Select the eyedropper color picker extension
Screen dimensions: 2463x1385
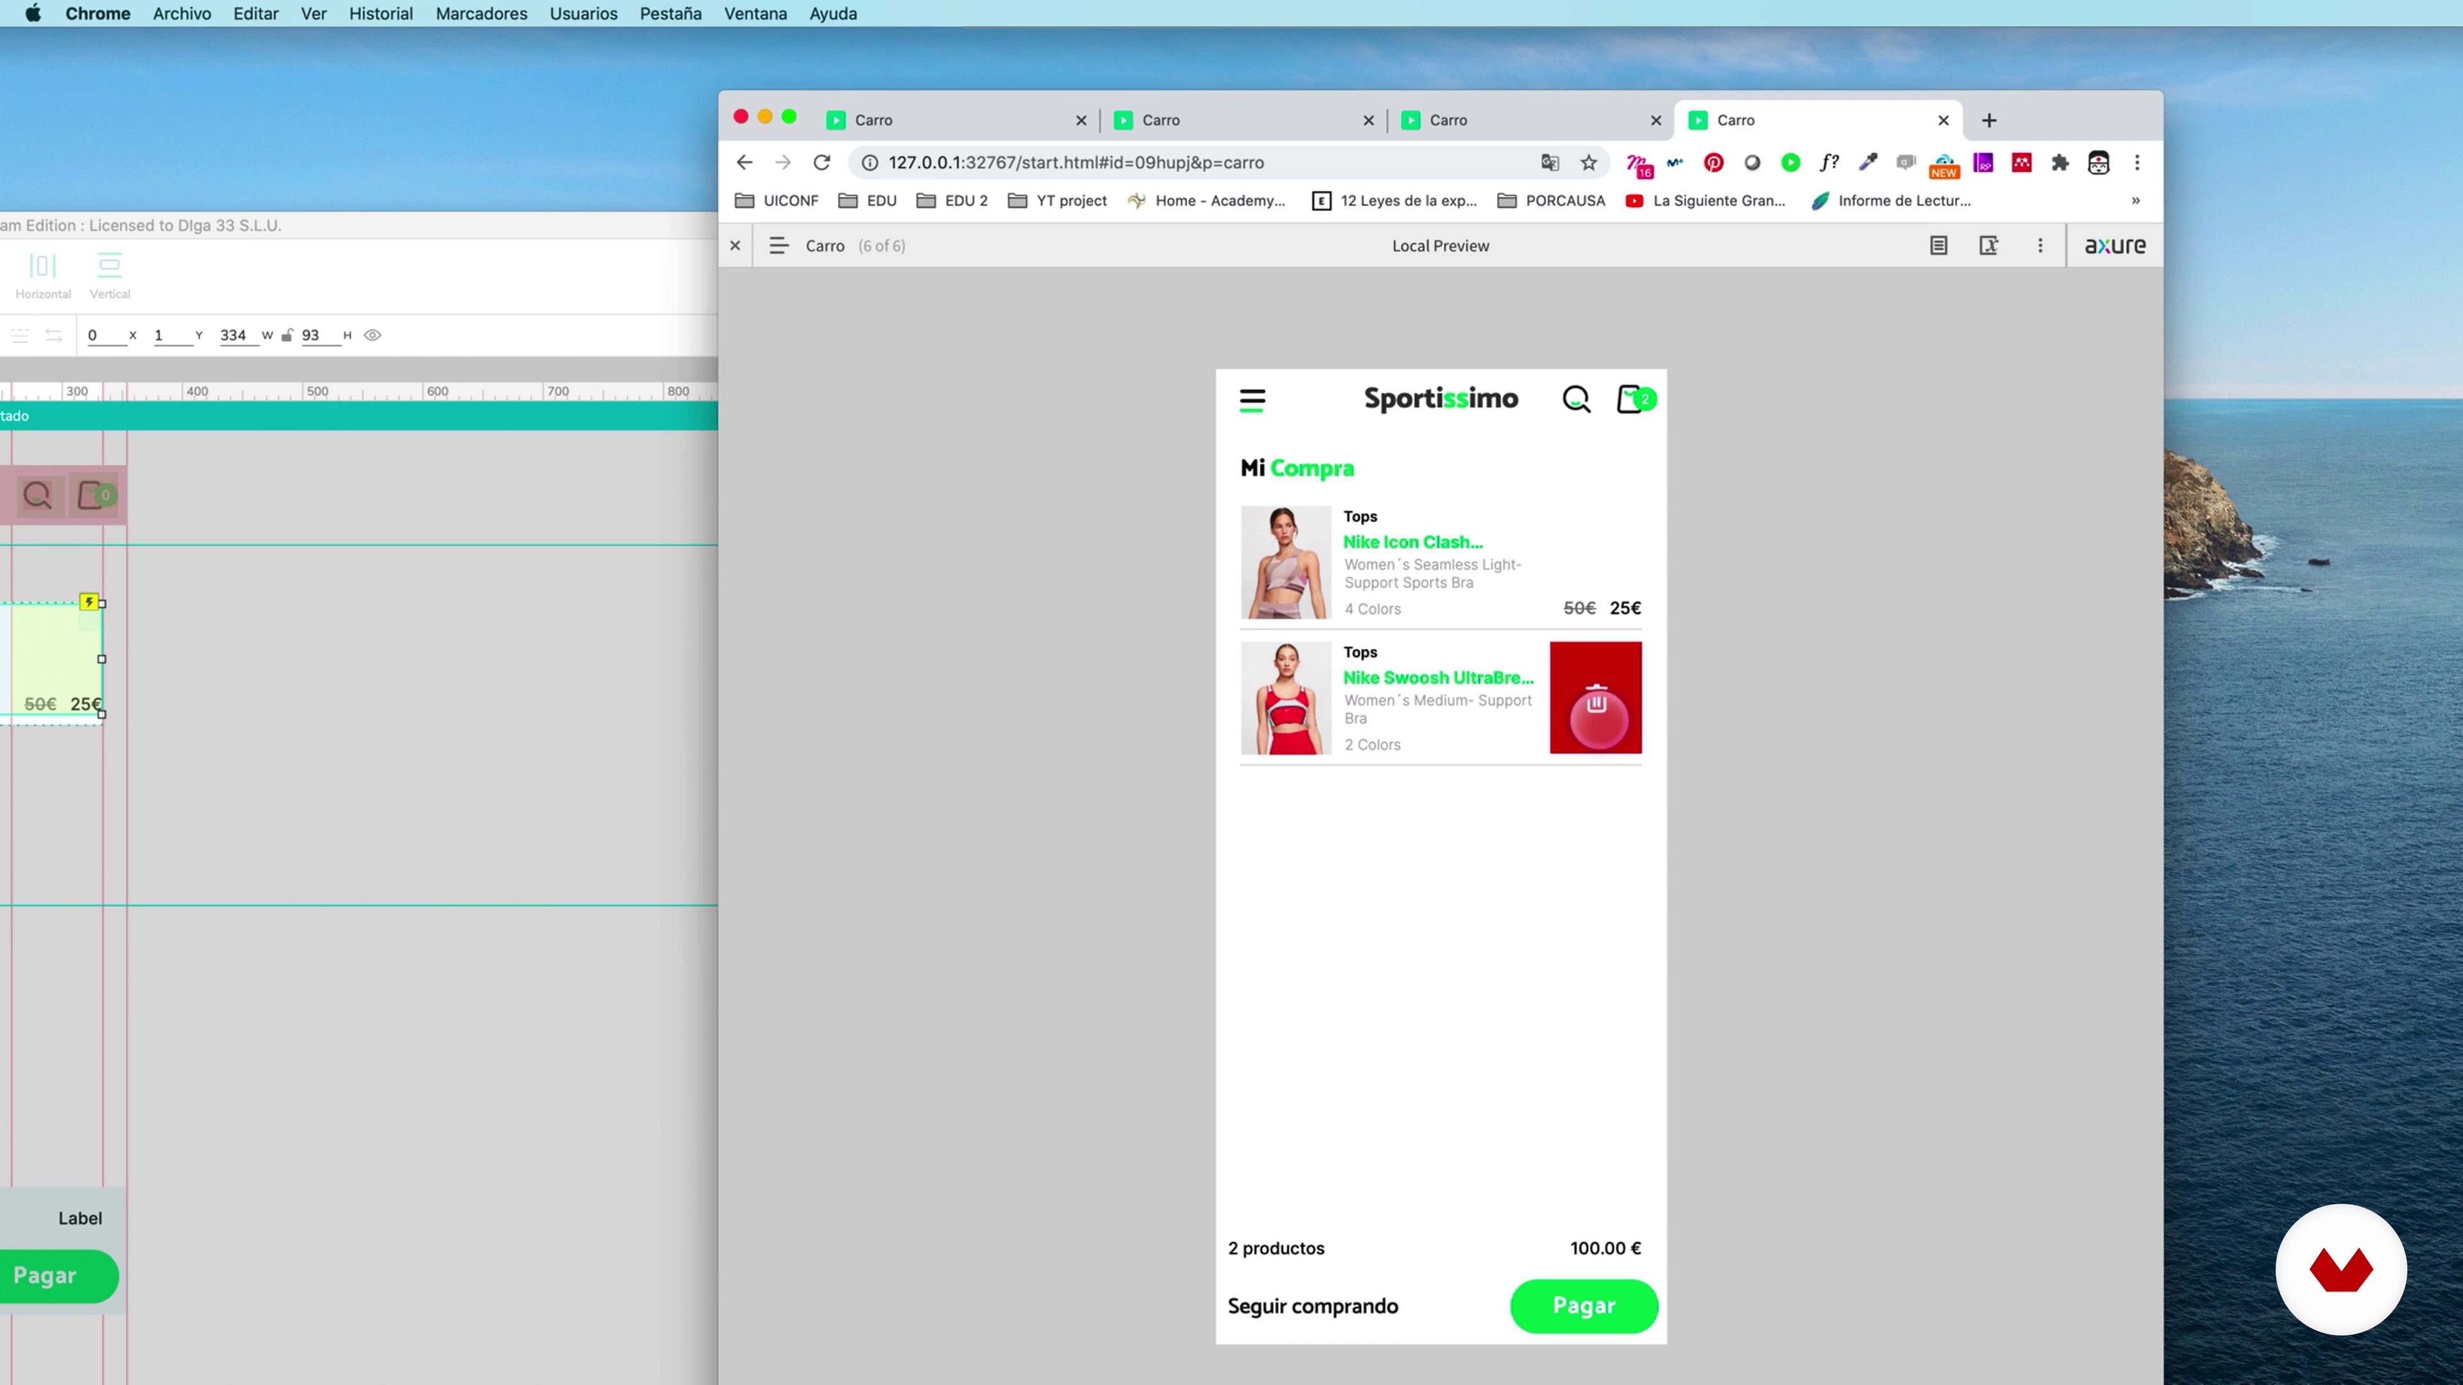(1867, 162)
